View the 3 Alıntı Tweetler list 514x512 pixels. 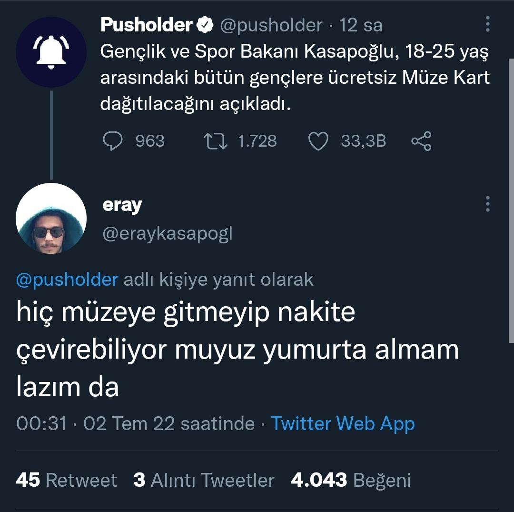coord(204,480)
